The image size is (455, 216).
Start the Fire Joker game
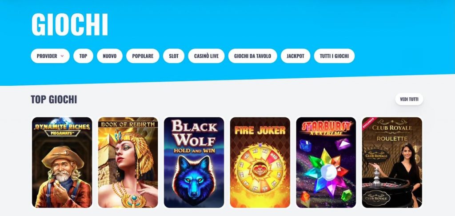[260, 163]
